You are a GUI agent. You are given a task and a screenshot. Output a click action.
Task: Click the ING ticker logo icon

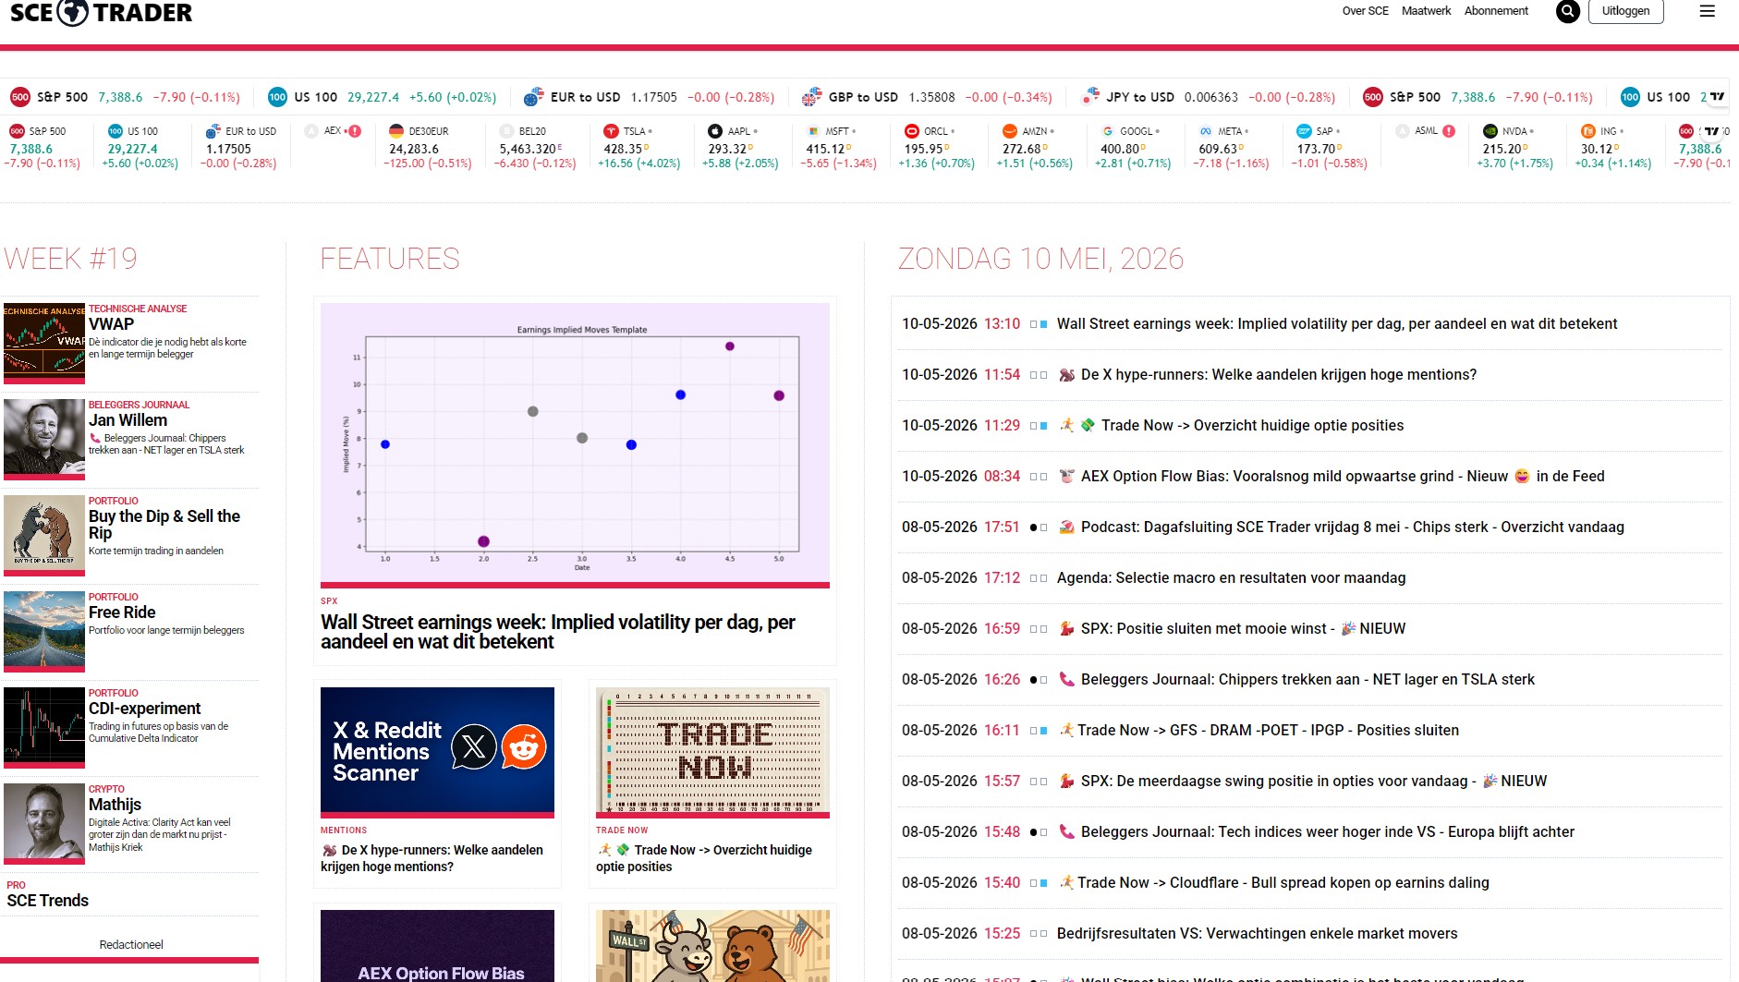pos(1588,131)
